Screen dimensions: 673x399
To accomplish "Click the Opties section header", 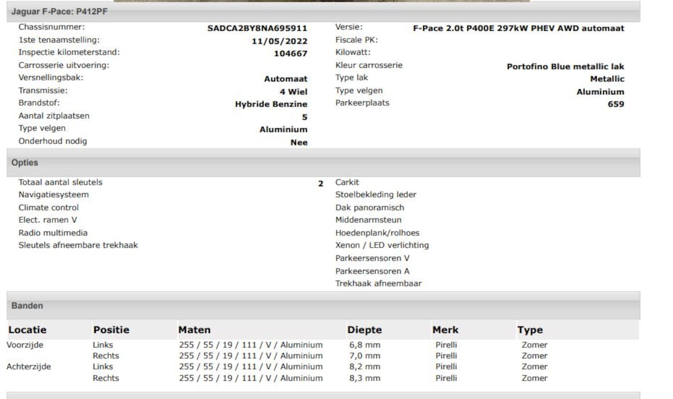I will click(x=25, y=163).
